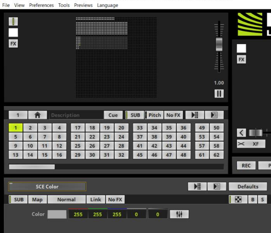Viewport: 271px width, 233px height.
Task: Toggle Pitch in storage place bar
Action: pos(154,115)
